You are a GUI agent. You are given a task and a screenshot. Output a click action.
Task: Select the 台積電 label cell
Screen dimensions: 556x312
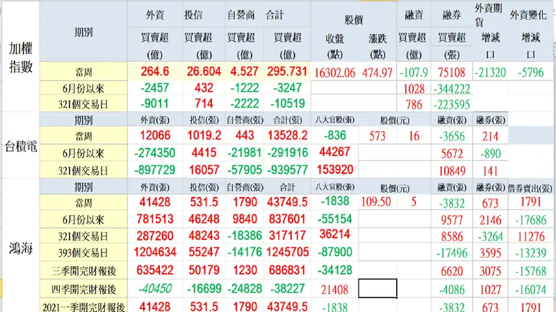point(21,146)
